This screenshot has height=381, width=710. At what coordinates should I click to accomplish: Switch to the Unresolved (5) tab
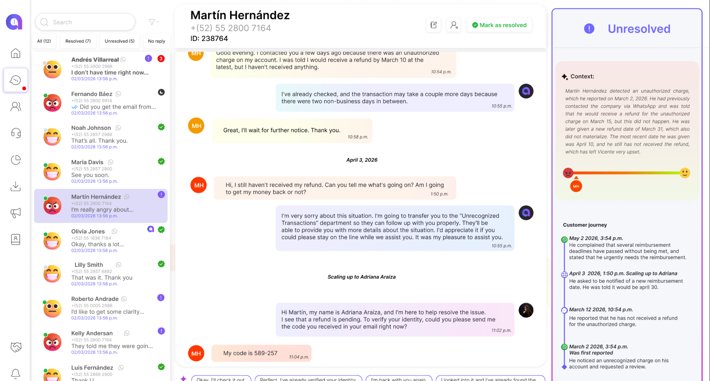[120, 41]
